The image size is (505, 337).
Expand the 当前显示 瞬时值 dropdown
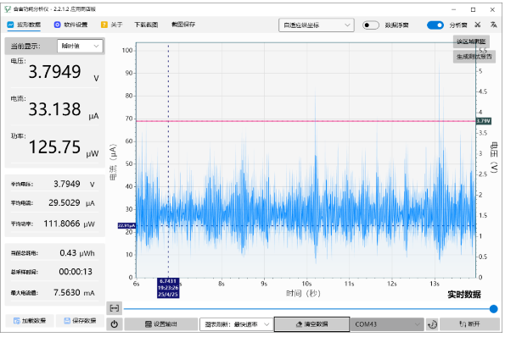(x=80, y=46)
